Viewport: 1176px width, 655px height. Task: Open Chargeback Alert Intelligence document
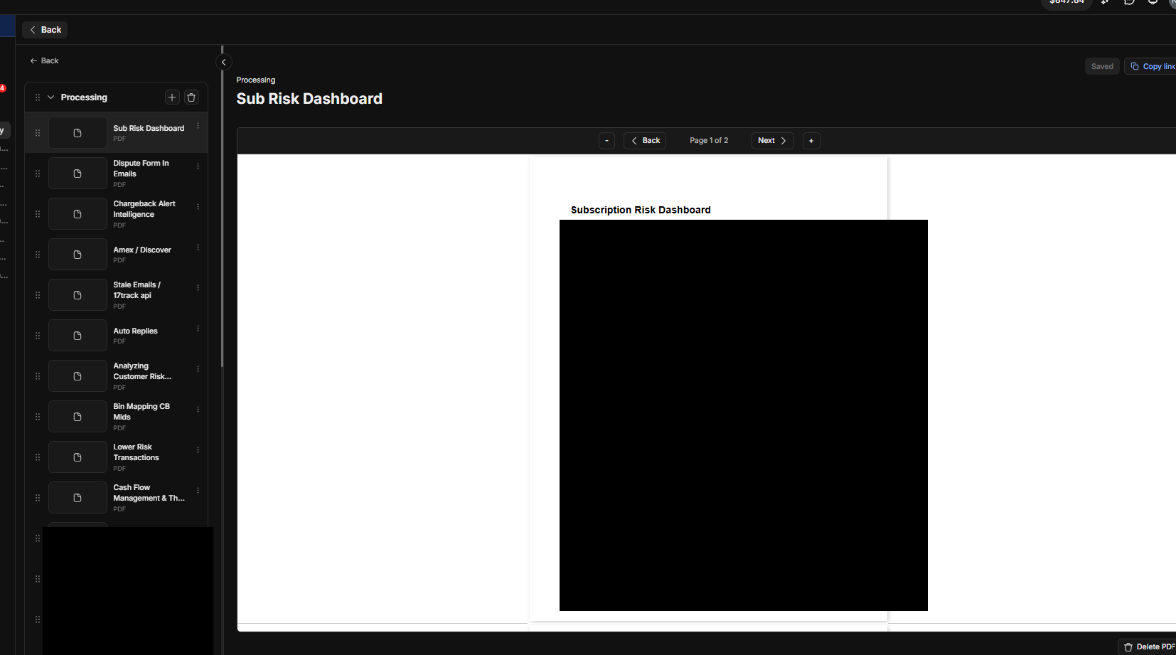click(x=117, y=214)
